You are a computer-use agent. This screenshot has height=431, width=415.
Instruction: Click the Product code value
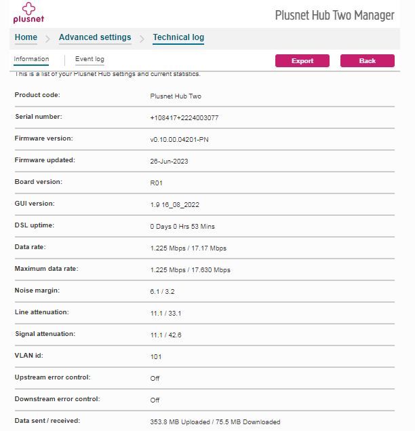tap(176, 96)
